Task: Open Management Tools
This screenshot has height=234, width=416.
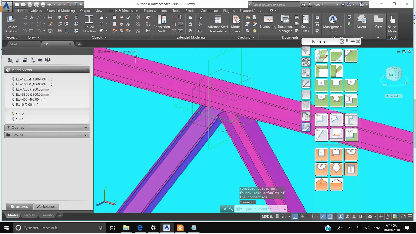Action: [332, 24]
